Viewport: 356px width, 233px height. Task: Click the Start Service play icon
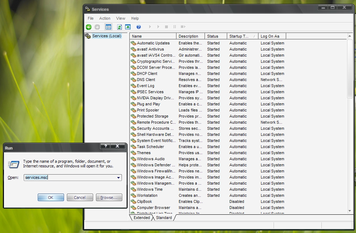tap(150, 27)
